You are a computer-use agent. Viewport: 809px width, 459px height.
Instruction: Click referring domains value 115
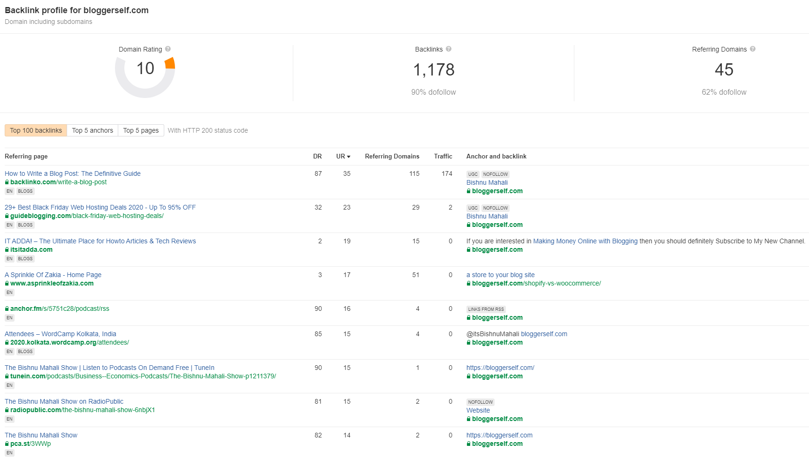tap(414, 173)
